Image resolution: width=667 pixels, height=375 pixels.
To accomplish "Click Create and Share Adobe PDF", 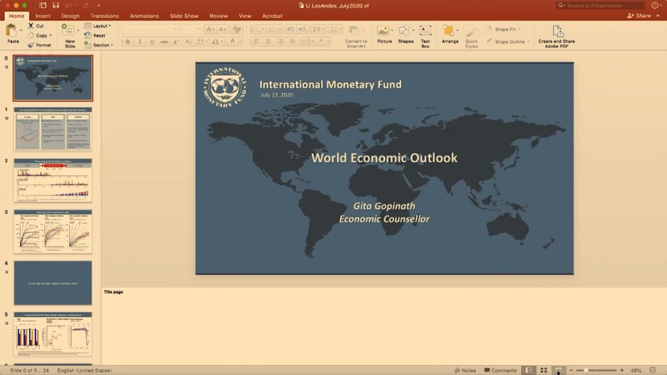I will (x=557, y=36).
